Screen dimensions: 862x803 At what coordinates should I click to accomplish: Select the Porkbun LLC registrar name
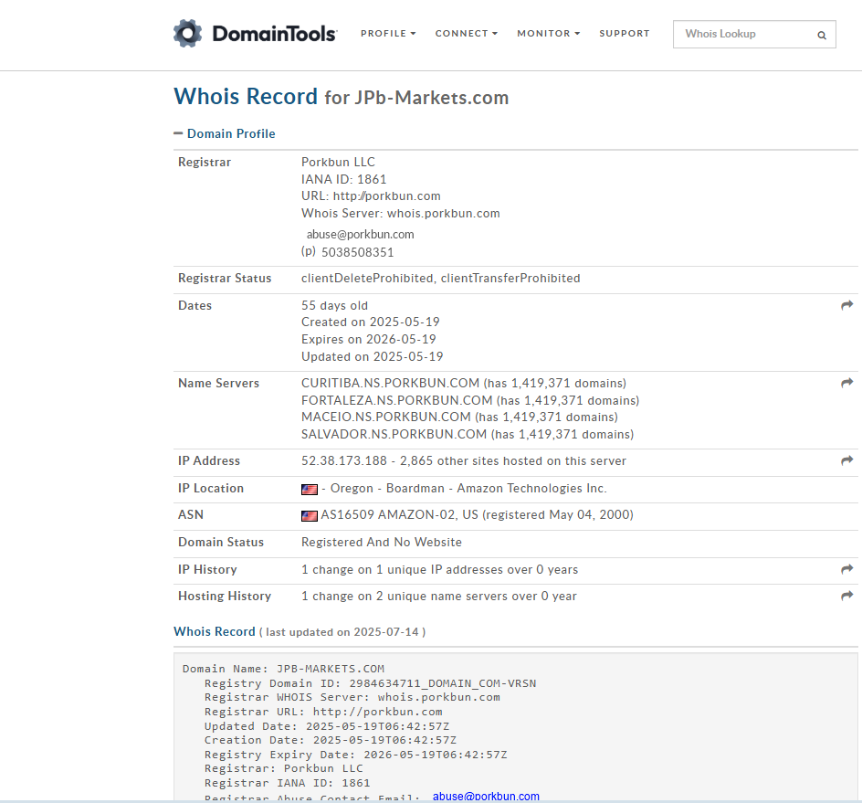click(x=338, y=163)
